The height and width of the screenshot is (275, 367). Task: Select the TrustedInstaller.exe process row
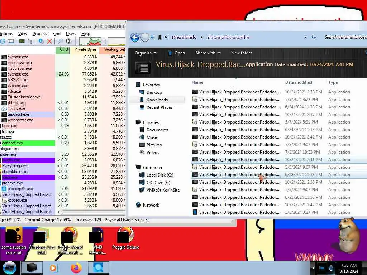27,97
